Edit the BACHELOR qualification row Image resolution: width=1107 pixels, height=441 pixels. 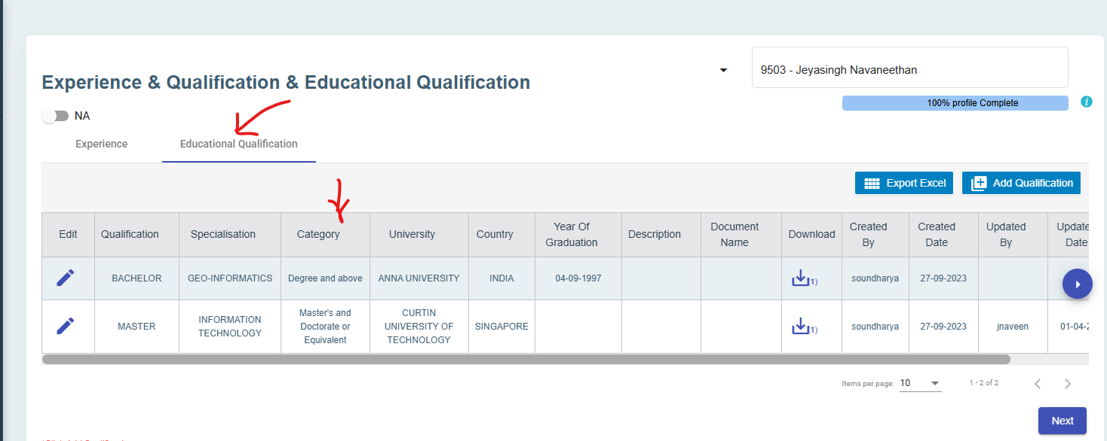coord(66,278)
